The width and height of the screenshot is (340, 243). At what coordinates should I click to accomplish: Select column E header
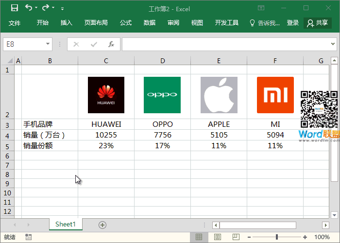pyautogui.click(x=219, y=61)
